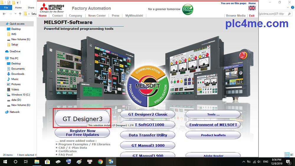Click Windows Start button
This screenshot has width=295, height=166.
(x=5, y=162)
